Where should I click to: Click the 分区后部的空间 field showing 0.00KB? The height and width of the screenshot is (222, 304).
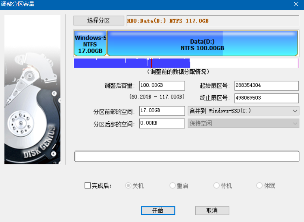pyautogui.click(x=162, y=123)
